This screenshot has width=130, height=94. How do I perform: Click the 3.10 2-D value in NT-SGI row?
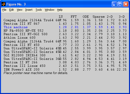pyautogui.click(x=111, y=34)
